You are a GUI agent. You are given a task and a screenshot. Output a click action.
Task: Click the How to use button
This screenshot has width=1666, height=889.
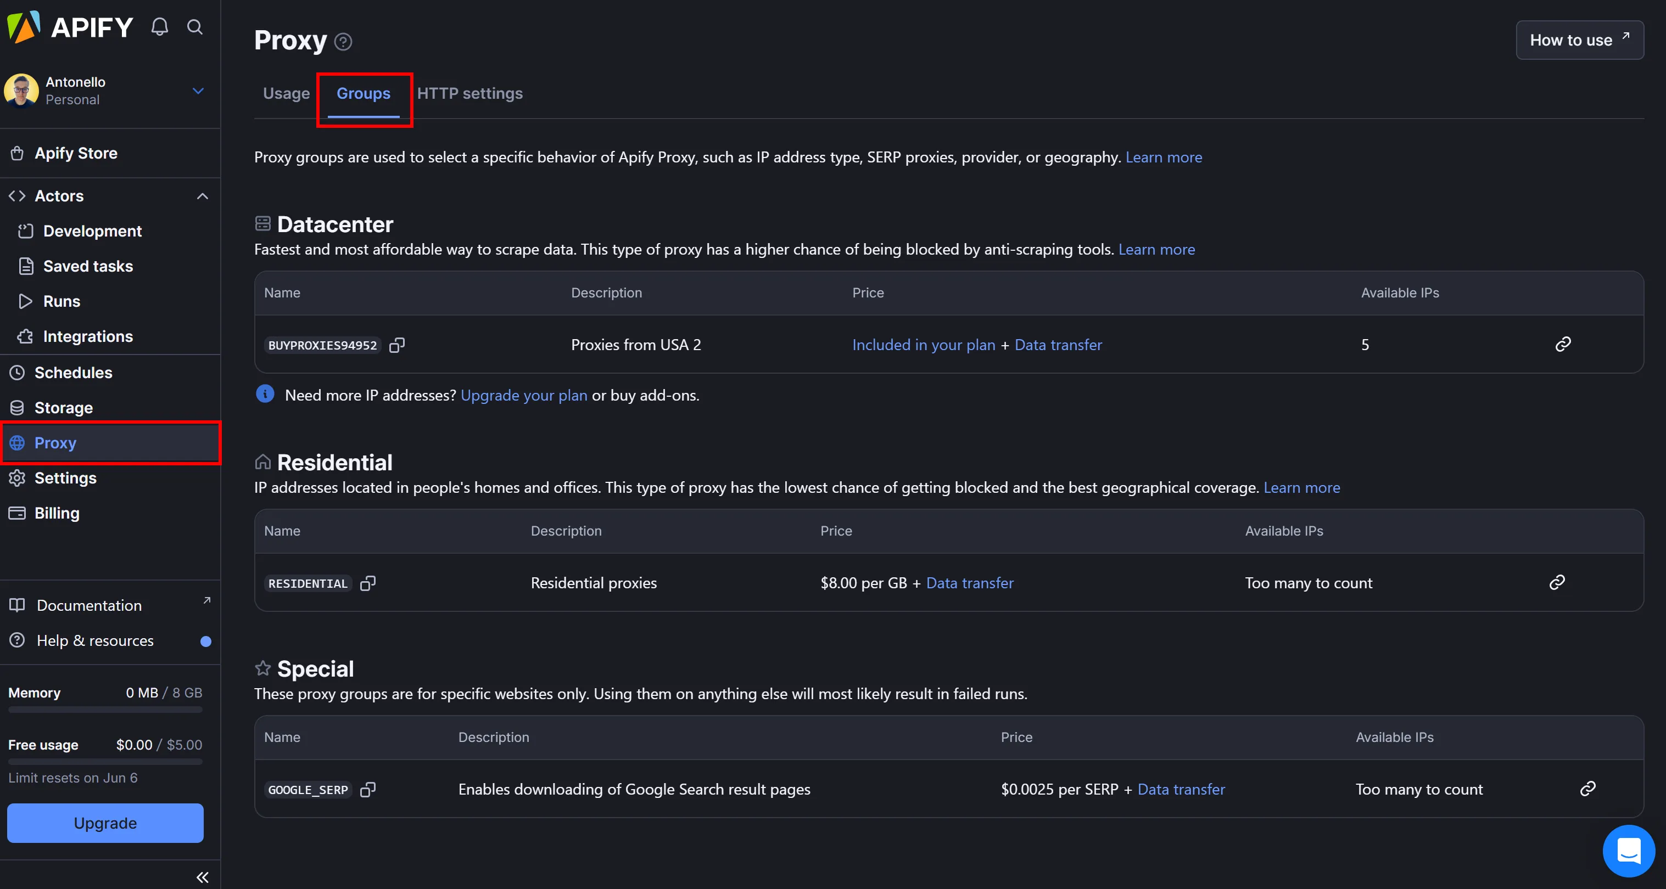[x=1579, y=40]
